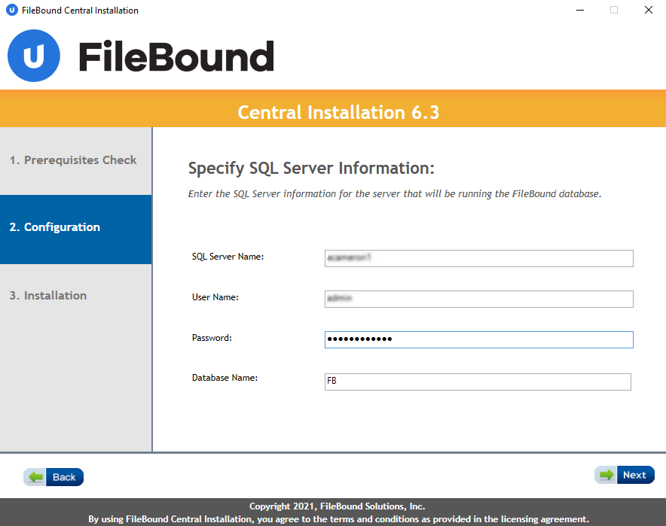
Task: Focus the SQL Server Name field
Action: tap(478, 258)
